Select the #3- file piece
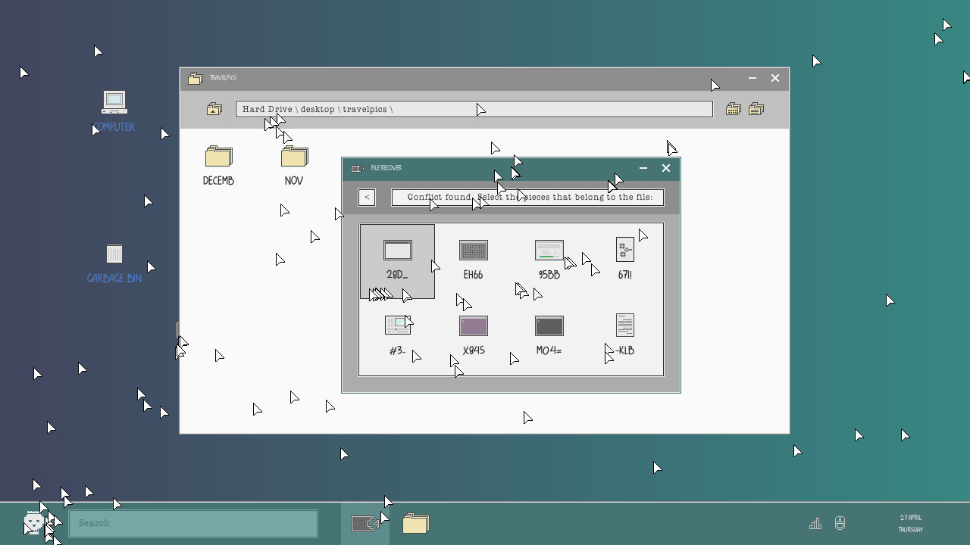The height and width of the screenshot is (545, 970). click(397, 337)
